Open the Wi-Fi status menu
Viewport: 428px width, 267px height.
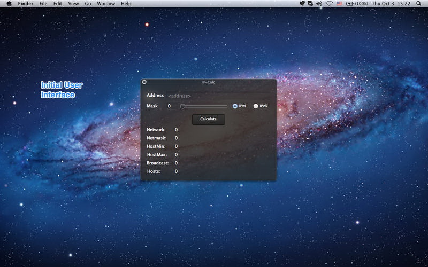[x=329, y=4]
